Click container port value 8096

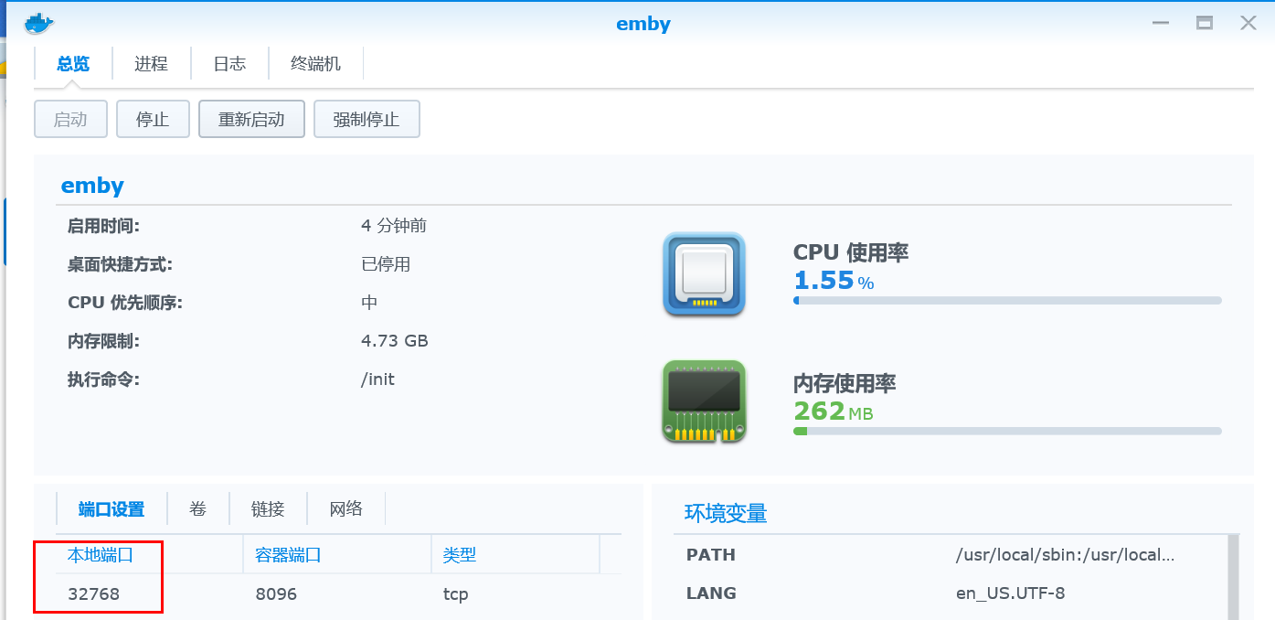276,594
